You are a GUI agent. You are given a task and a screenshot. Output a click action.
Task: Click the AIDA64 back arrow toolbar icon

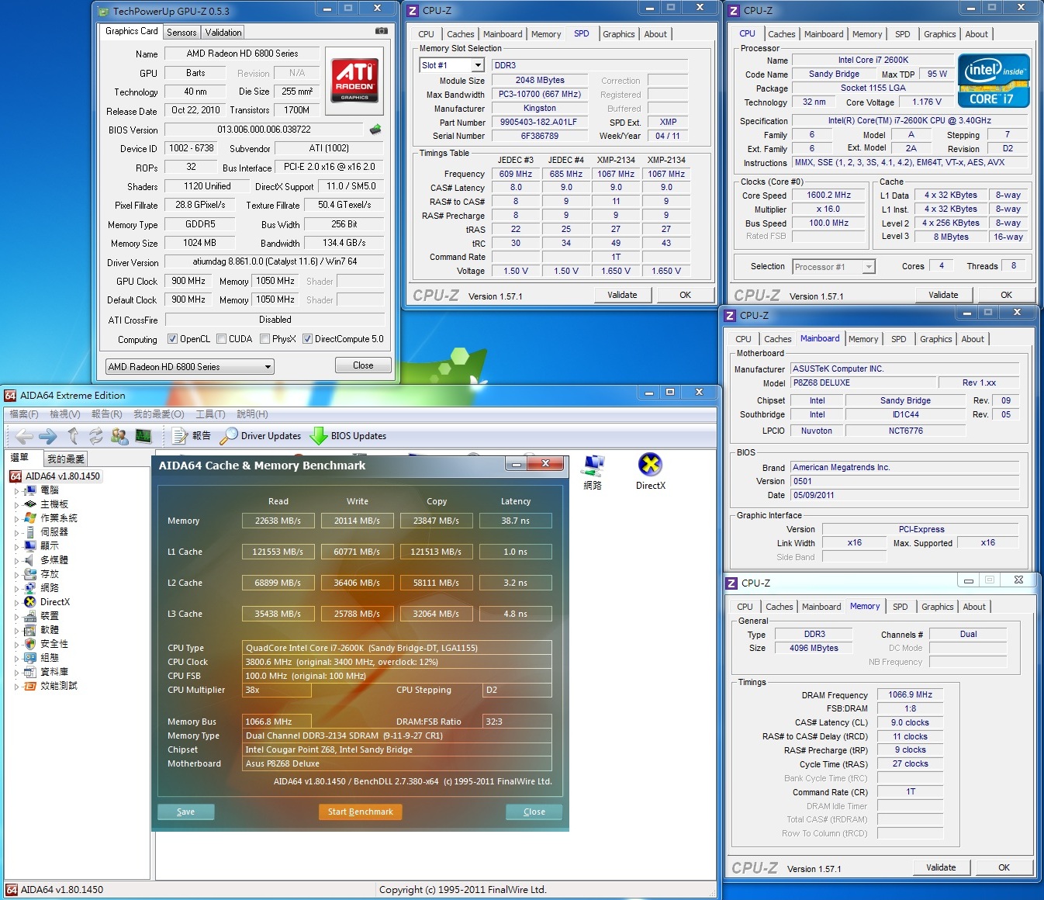(x=24, y=436)
